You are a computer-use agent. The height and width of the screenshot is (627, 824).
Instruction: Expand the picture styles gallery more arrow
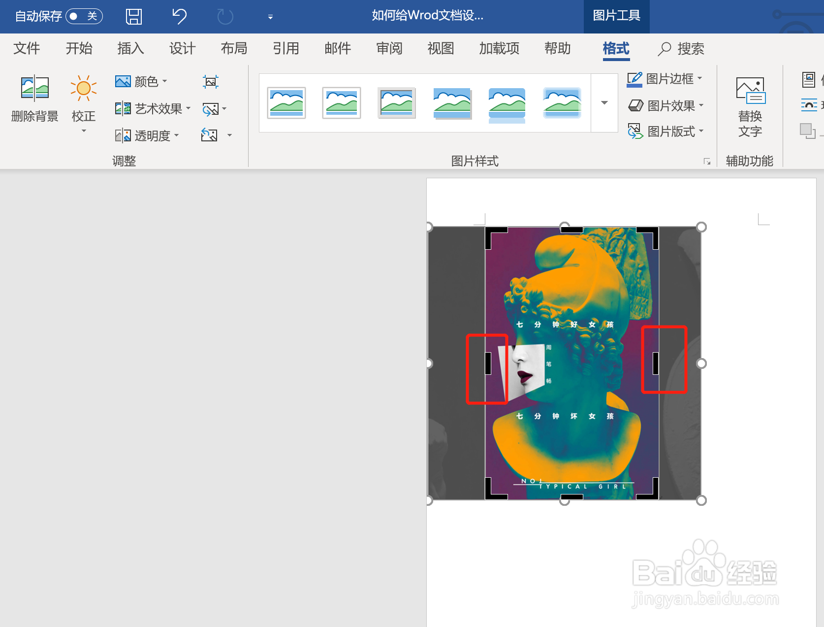tap(604, 103)
